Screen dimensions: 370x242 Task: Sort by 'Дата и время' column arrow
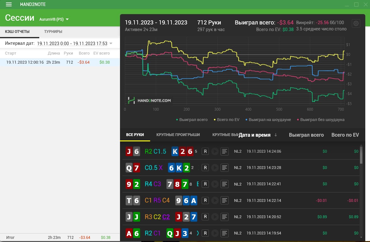pyautogui.click(x=275, y=135)
